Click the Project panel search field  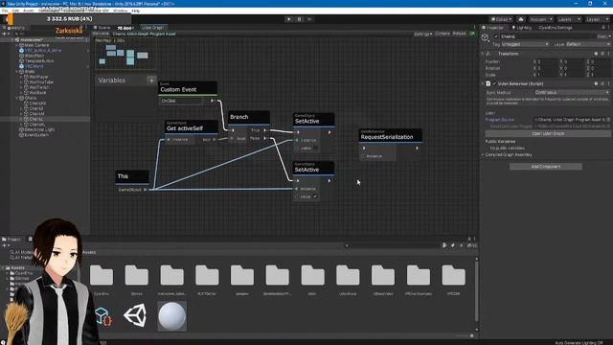click(392, 245)
